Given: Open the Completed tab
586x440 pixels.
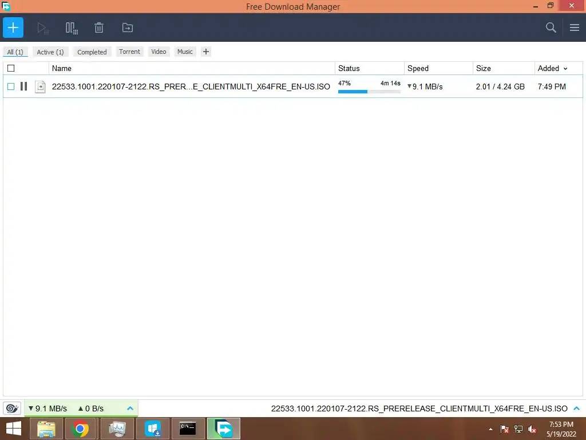Looking at the screenshot, I should (92, 52).
